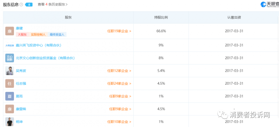Expand 吴秀波's 任职12家企业 list
Screen dimensions: 279x127
pyautogui.click(x=119, y=71)
